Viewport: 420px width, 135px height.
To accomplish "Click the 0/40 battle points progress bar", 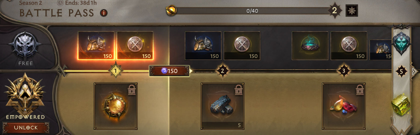I will [252, 11].
